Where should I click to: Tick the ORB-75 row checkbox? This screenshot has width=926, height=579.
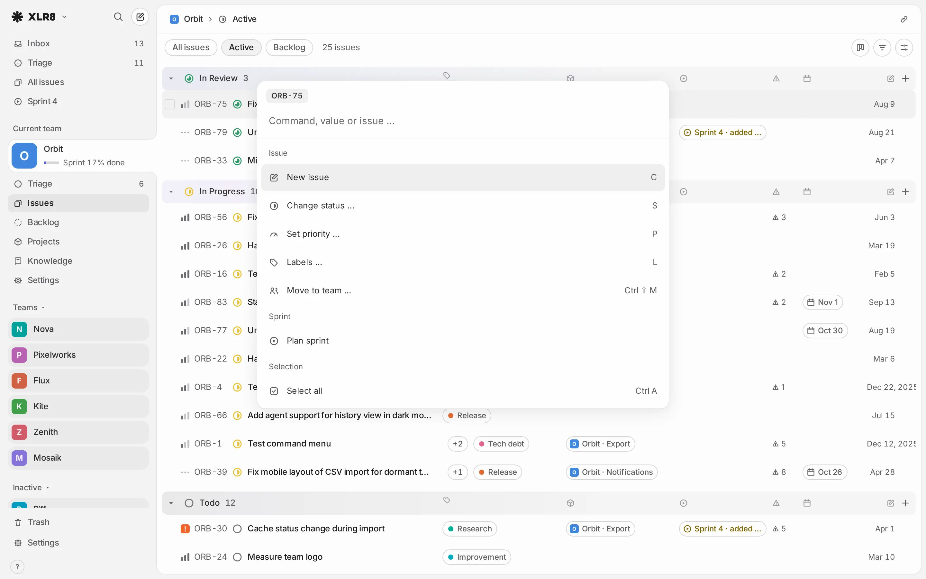coord(169,104)
